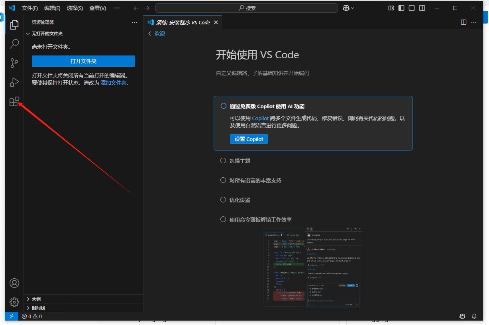Open 资源管理器 views and more actions
This screenshot has height=325, width=489.
[x=134, y=22]
